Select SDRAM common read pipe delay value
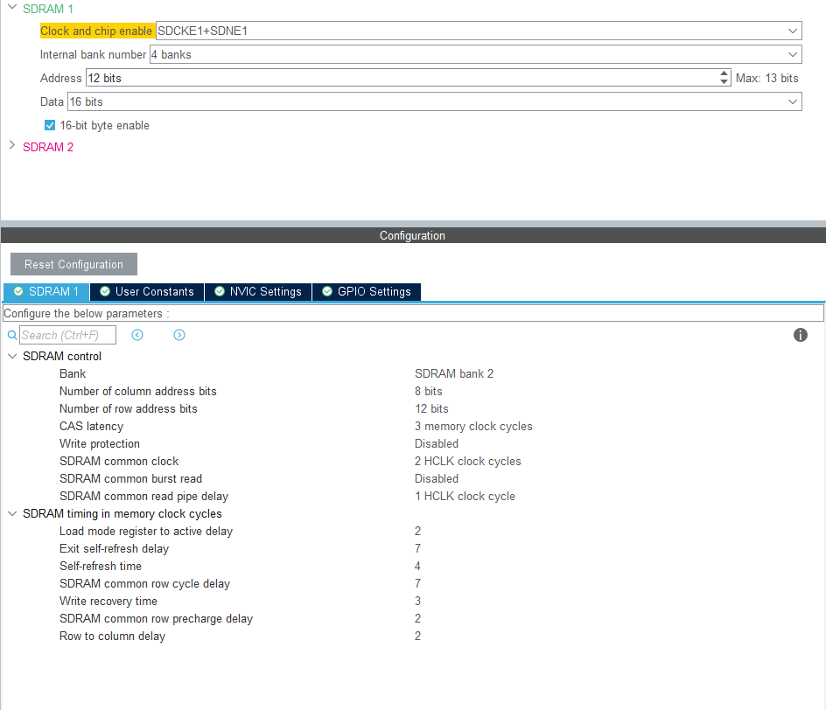Image resolution: width=826 pixels, height=710 pixels. point(465,497)
